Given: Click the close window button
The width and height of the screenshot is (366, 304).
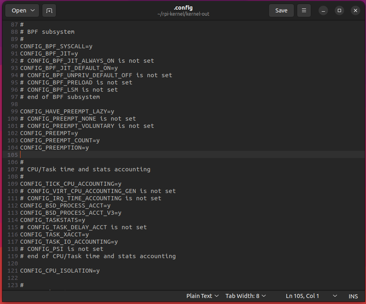Looking at the screenshot, I should point(356,10).
